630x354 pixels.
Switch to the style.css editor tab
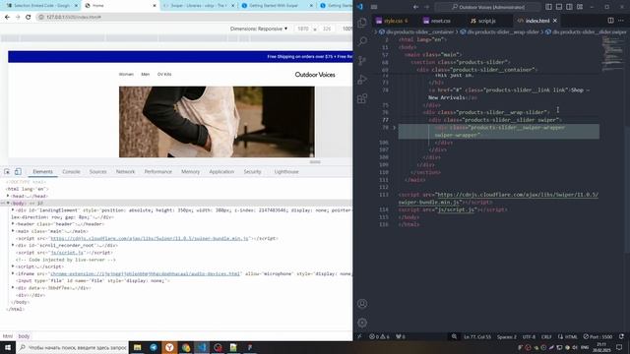click(x=392, y=21)
